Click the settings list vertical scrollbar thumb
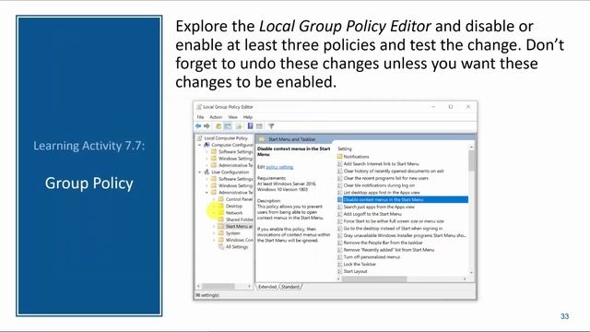590x332 pixels. (x=471, y=161)
